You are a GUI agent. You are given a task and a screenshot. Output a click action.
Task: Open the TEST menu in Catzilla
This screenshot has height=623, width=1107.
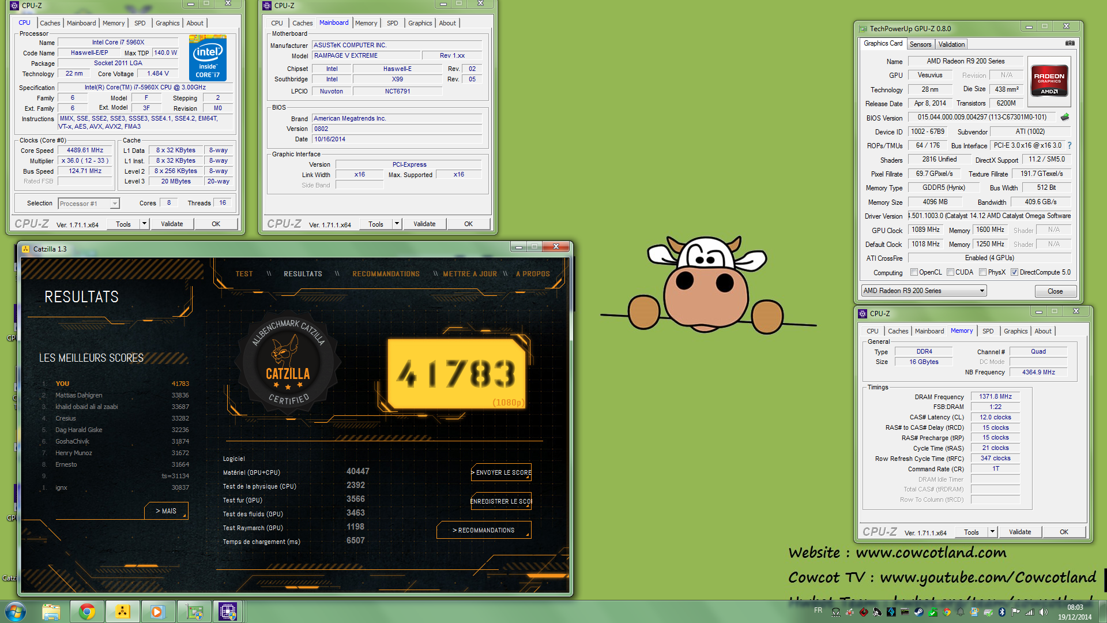click(x=244, y=274)
